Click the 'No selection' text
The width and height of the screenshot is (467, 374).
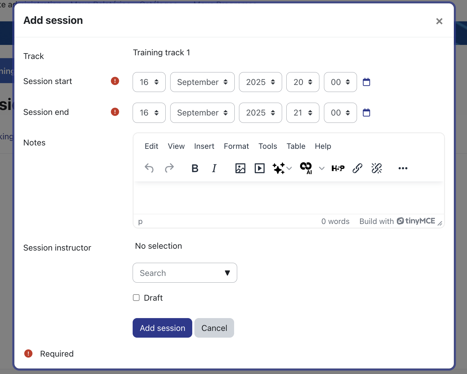click(158, 246)
